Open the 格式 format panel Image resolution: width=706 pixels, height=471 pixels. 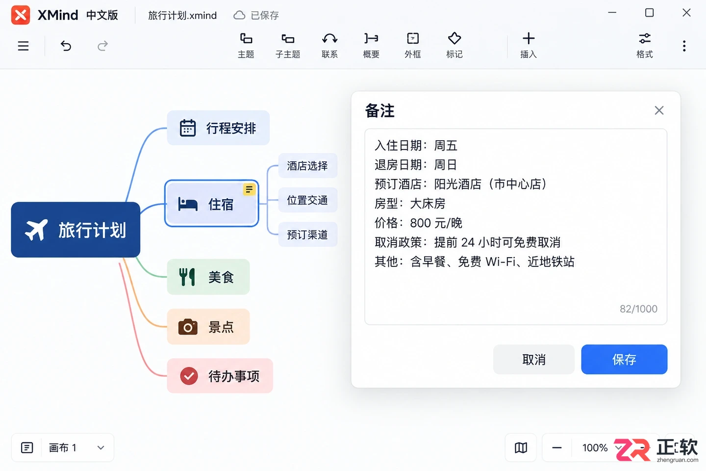pos(645,46)
